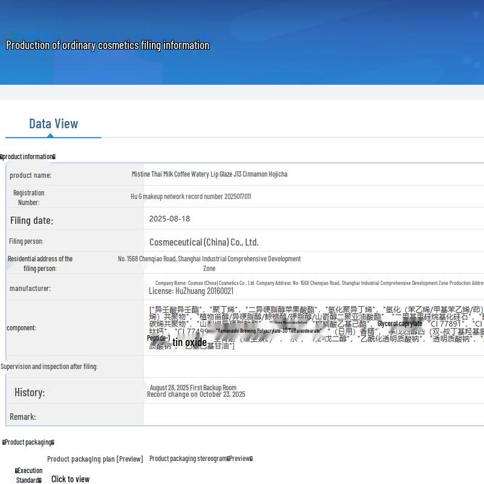Viewport: 484px width, 484px height.
Task: Click the Record change on October 23 entry
Action: click(196, 394)
